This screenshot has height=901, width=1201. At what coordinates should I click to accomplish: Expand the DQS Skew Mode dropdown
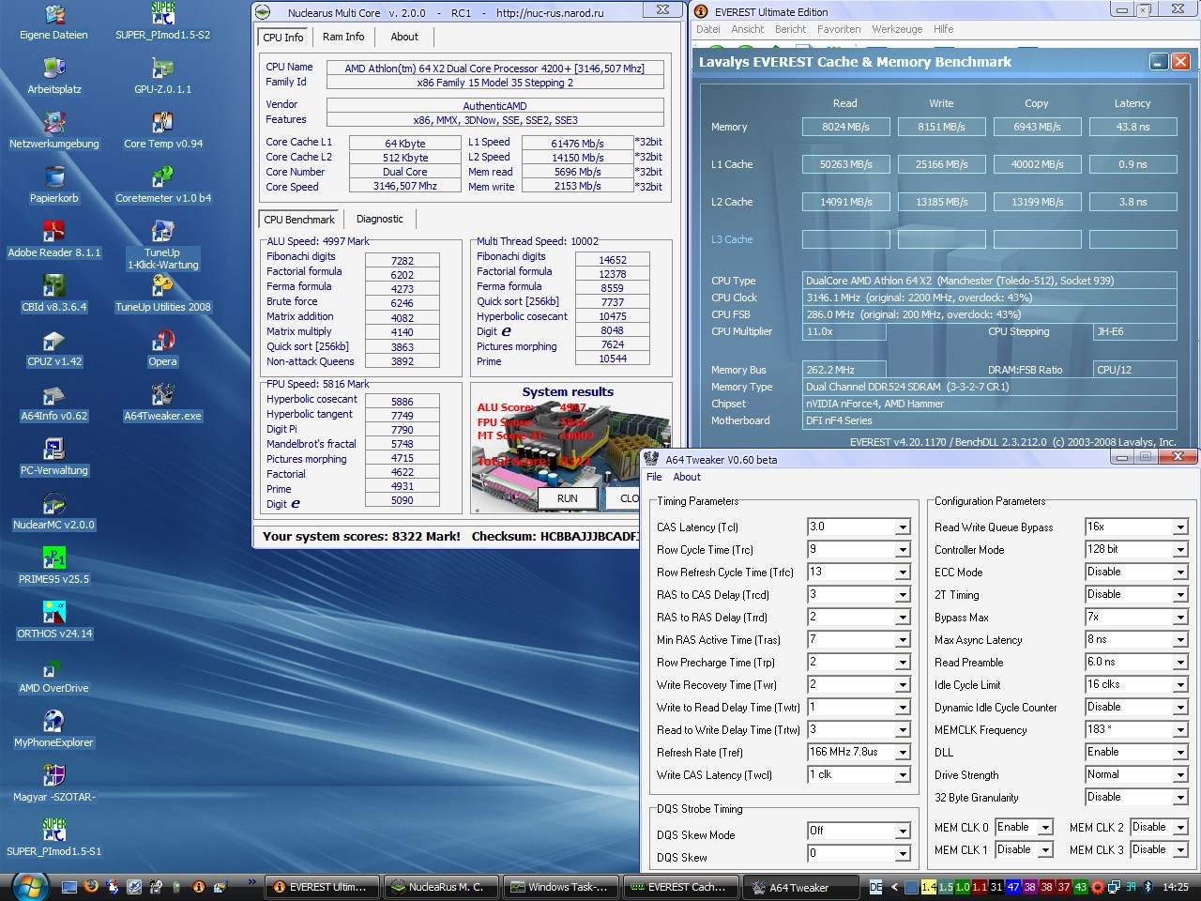coord(902,832)
